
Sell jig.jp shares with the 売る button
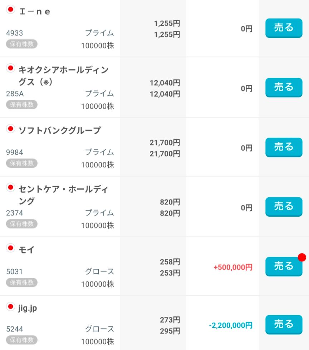[284, 325]
